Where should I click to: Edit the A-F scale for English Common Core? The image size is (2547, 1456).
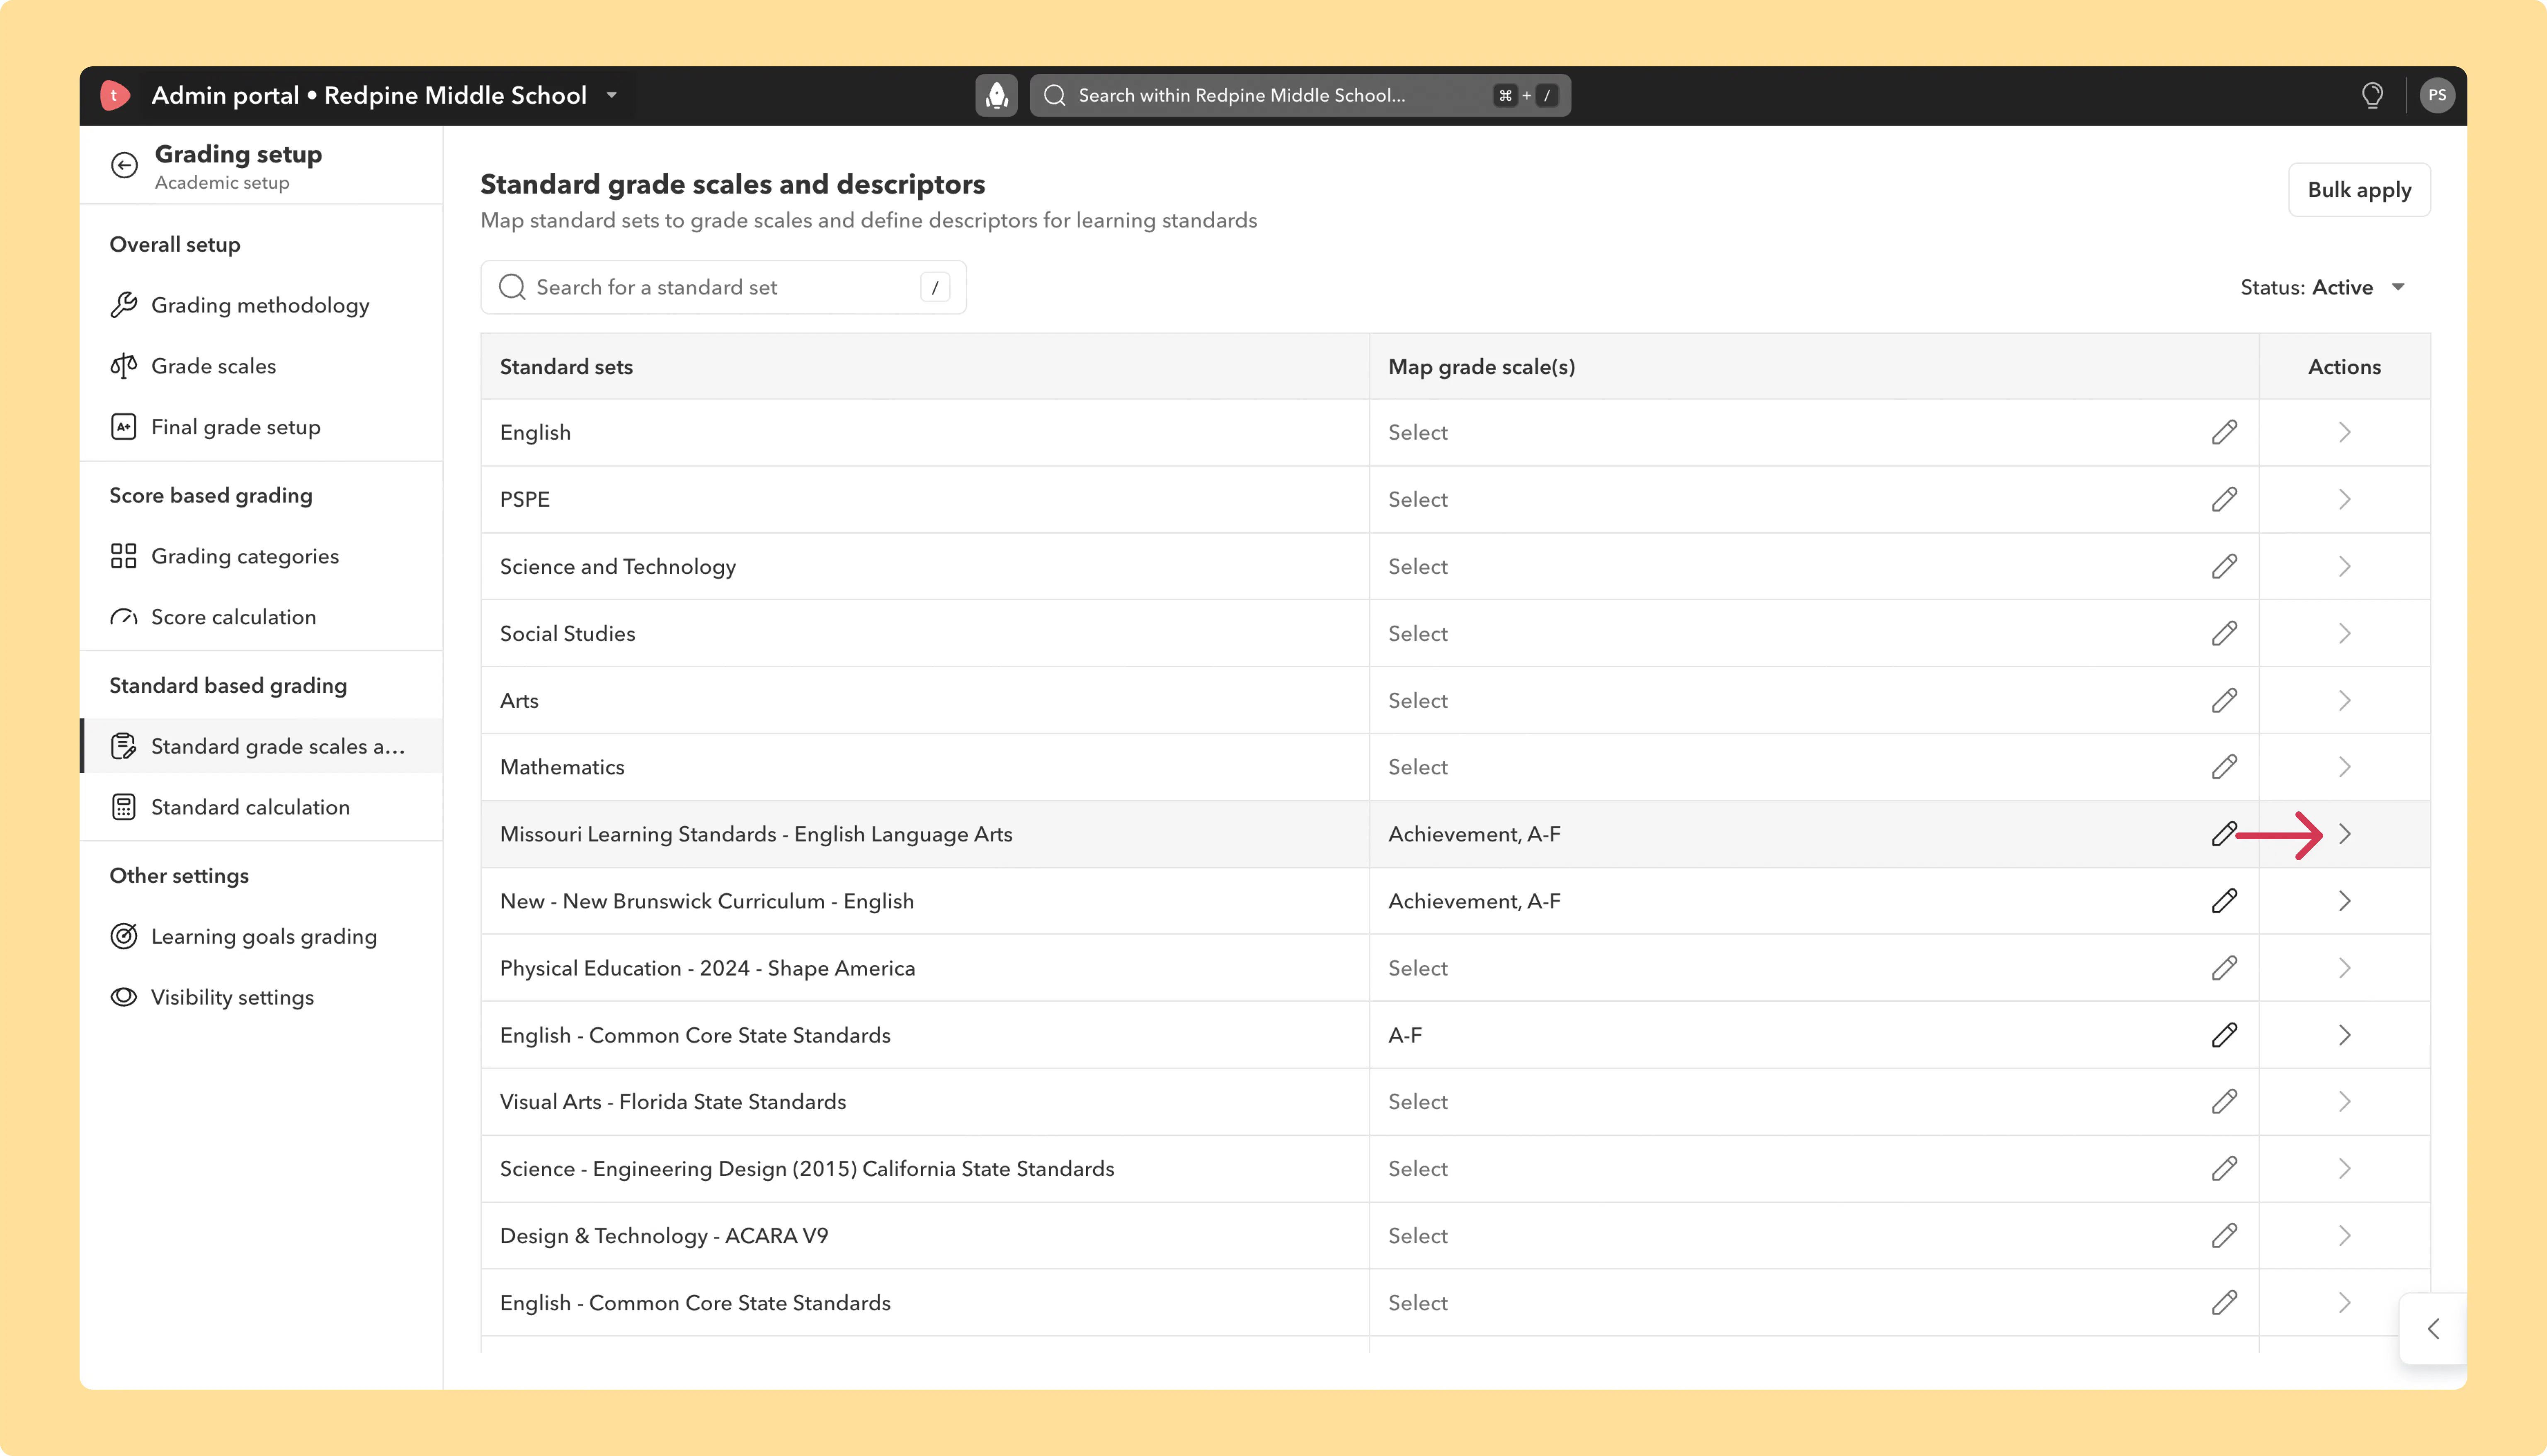2224,1035
